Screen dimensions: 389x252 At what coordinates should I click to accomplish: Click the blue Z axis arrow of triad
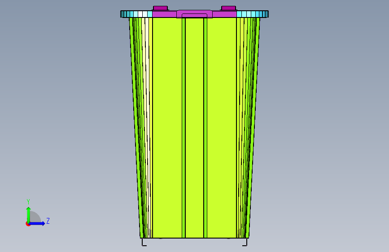point(37,223)
